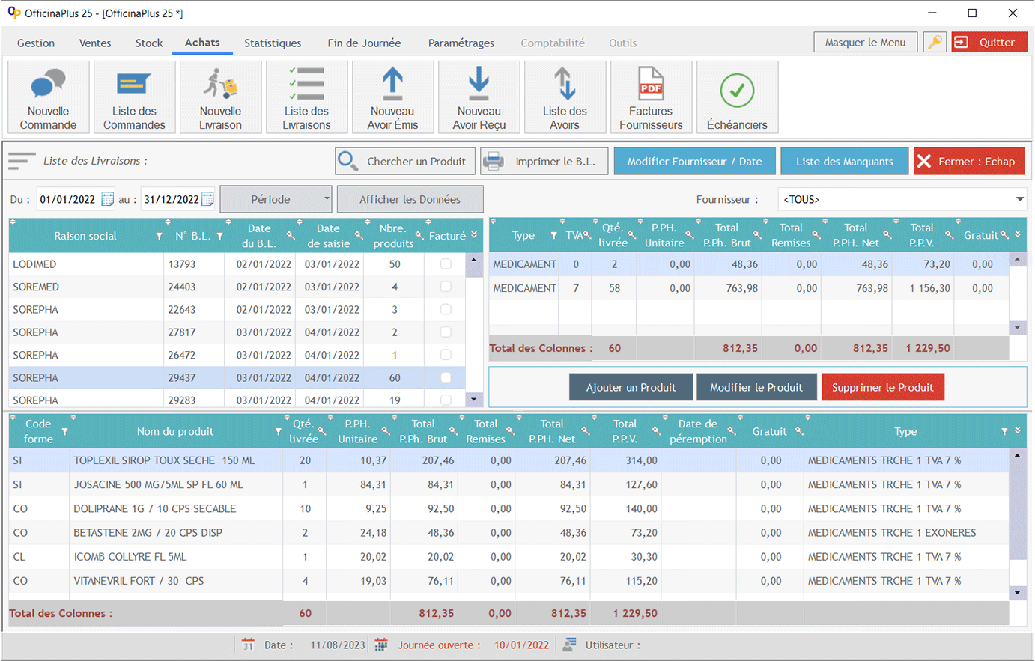Viewport: 1035px width, 661px height.
Task: Open Nouvelle Commande from the toolbar
Action: (x=49, y=97)
